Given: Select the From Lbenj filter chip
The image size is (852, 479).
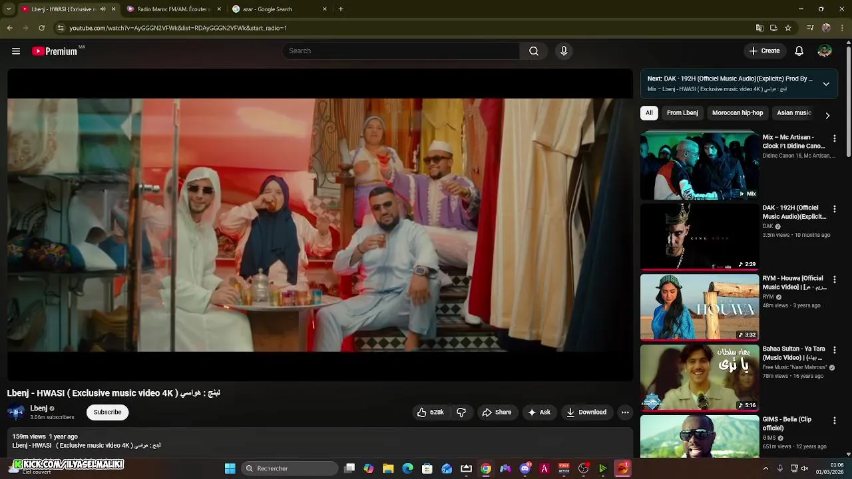Looking at the screenshot, I should point(682,113).
